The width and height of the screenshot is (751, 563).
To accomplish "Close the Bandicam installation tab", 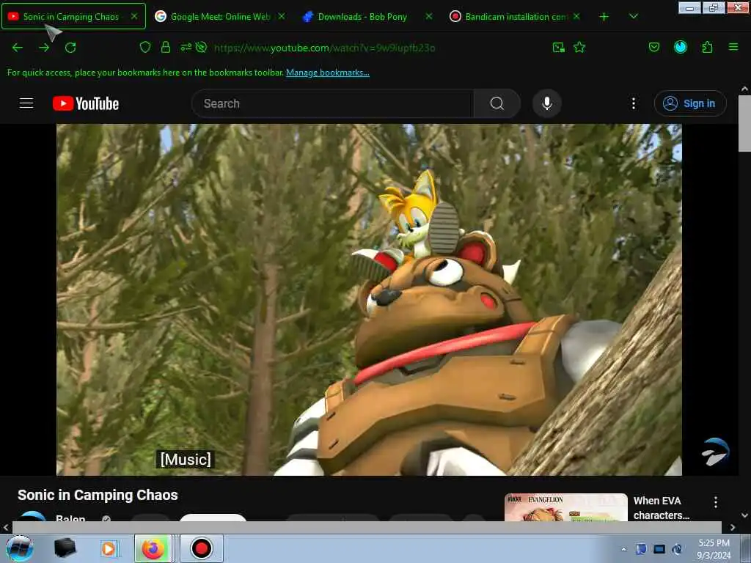I will 576,16.
